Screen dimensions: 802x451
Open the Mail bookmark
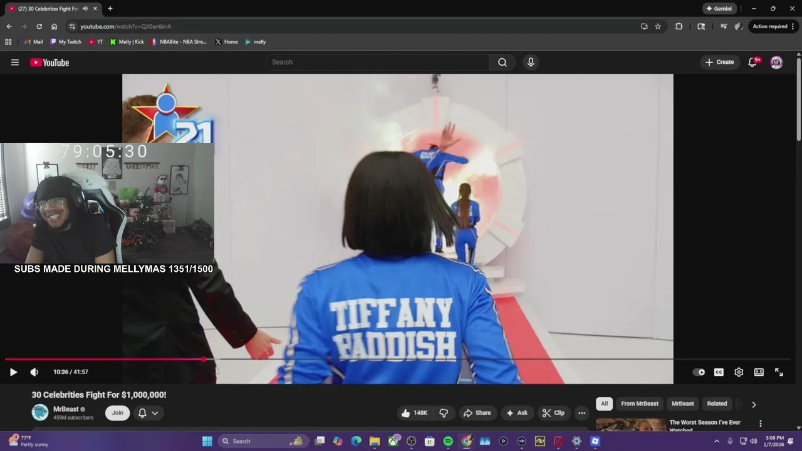pyautogui.click(x=33, y=42)
